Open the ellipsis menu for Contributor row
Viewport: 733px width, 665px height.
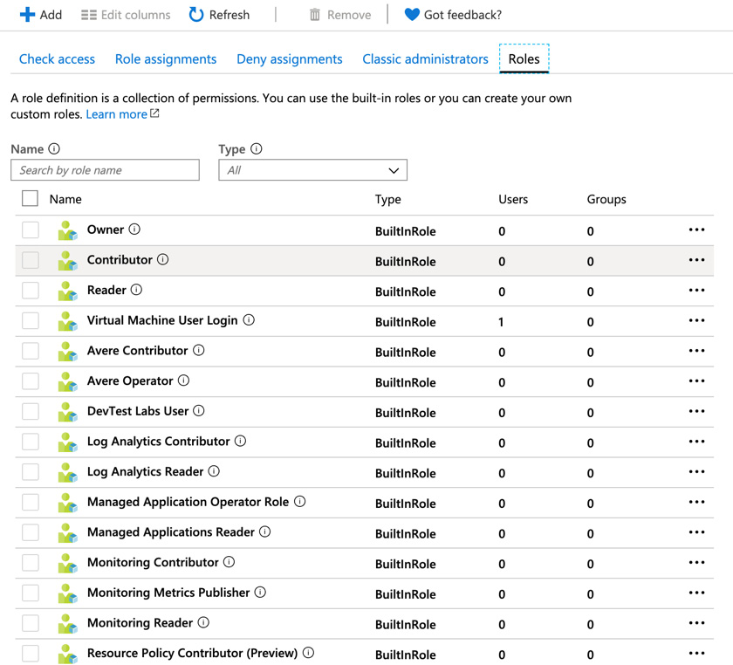click(x=695, y=260)
